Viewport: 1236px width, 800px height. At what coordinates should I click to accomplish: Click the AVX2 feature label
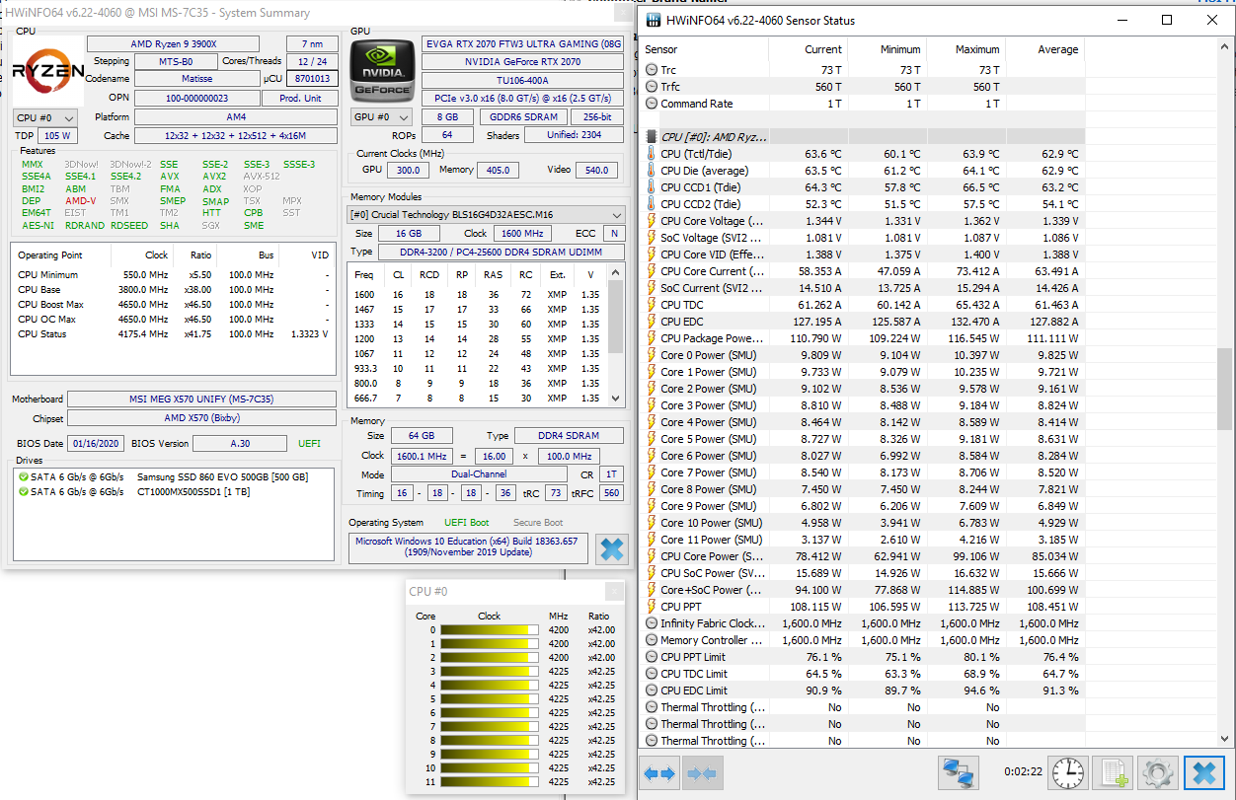[214, 177]
